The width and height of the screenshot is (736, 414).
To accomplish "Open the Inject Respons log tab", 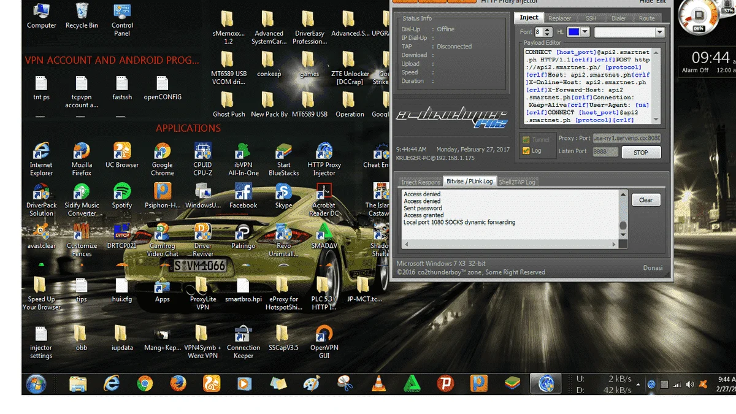I will [x=420, y=182].
